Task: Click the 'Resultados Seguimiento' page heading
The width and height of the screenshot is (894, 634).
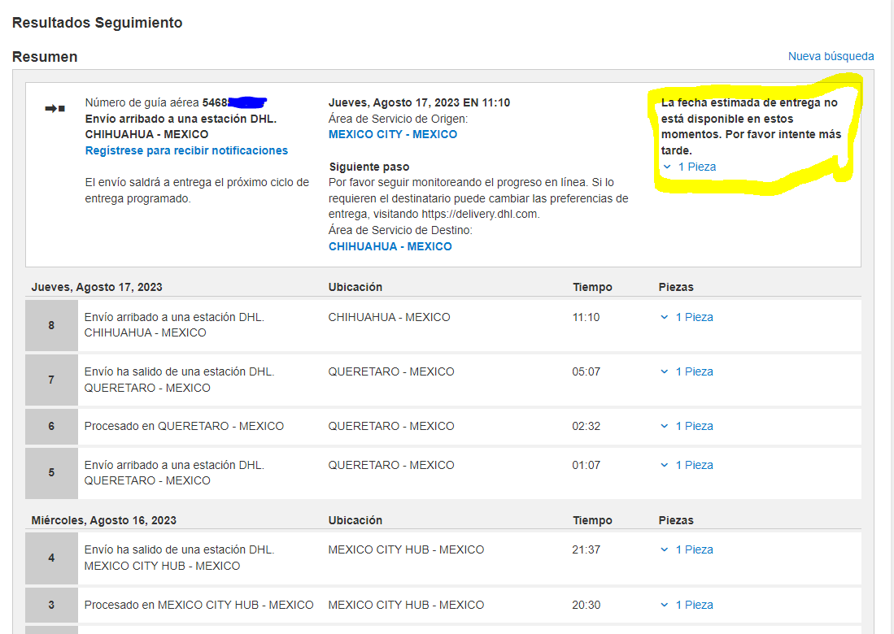Action: coord(98,23)
